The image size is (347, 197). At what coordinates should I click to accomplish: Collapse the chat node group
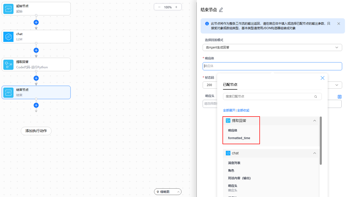tap(315, 153)
